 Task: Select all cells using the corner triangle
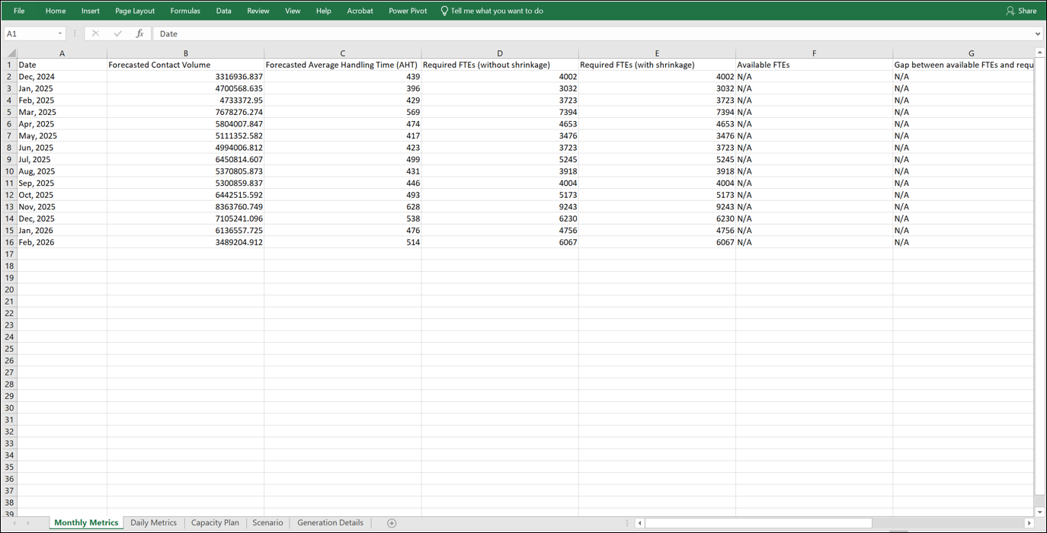point(10,53)
